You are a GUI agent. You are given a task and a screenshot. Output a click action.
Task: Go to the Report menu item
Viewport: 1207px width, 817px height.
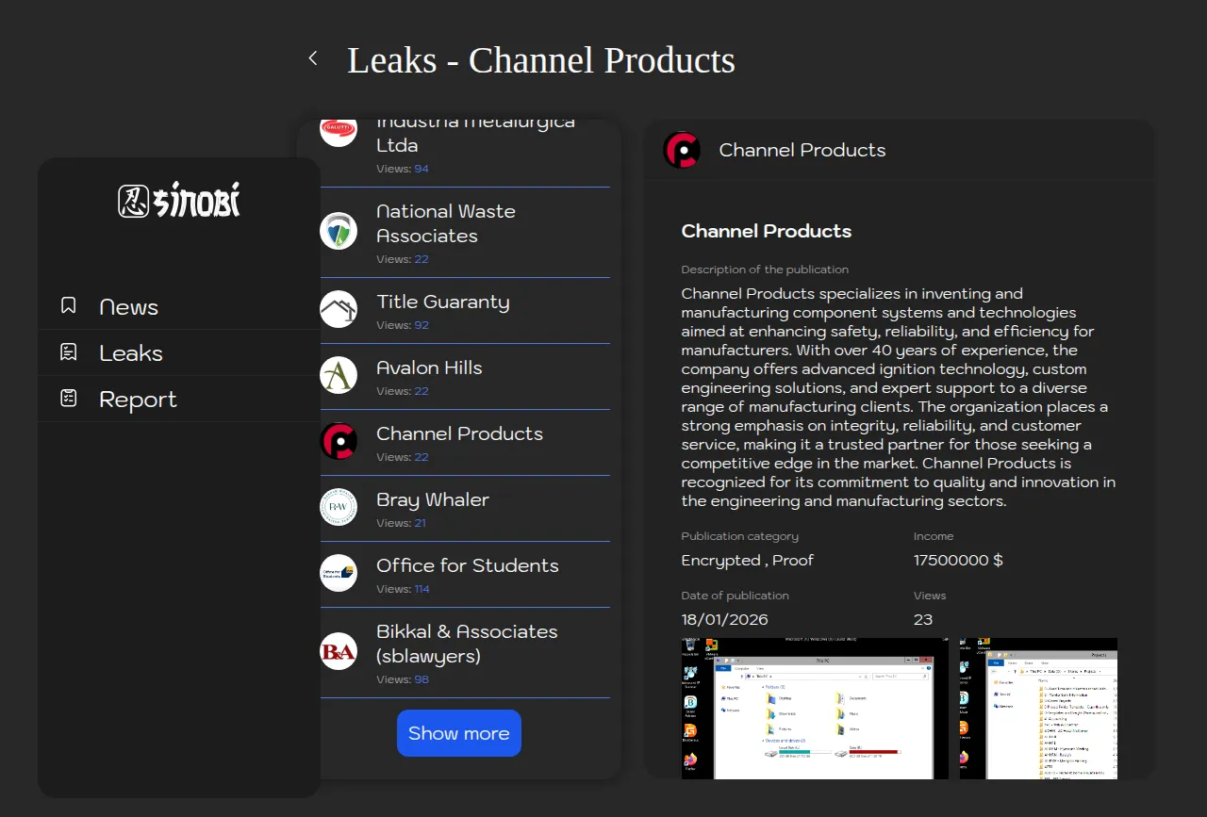point(138,400)
